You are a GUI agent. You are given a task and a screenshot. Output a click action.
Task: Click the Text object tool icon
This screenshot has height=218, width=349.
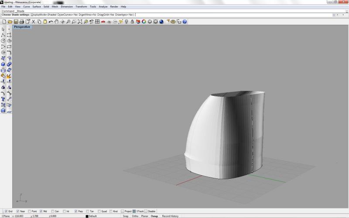pyautogui.click(x=3, y=99)
